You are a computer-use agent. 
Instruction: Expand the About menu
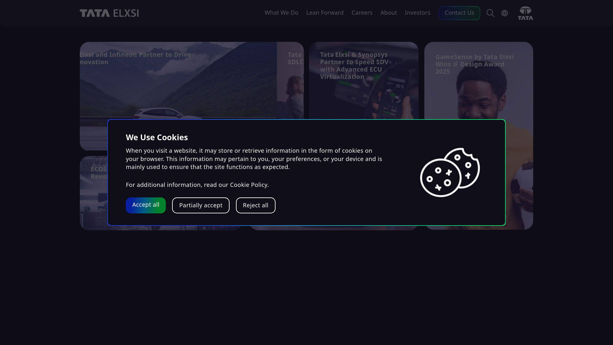[389, 13]
